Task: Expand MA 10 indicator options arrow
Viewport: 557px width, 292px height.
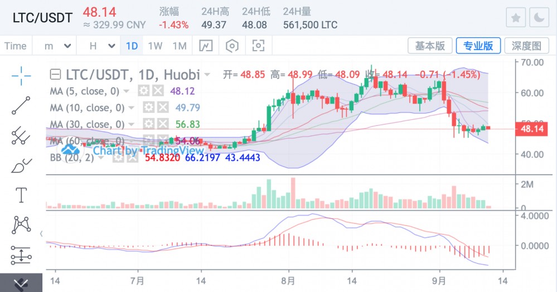Action: coord(131,108)
